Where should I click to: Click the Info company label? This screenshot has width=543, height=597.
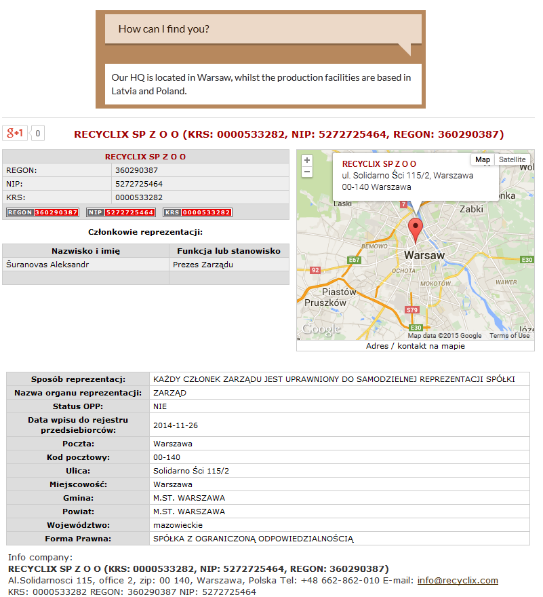40,558
